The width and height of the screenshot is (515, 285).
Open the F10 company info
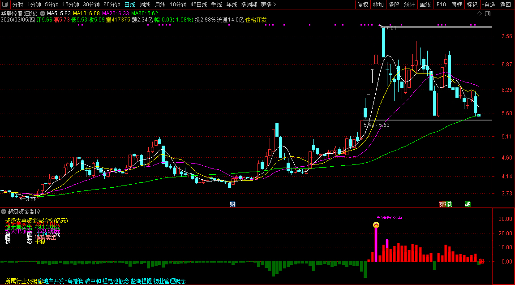(441, 4)
